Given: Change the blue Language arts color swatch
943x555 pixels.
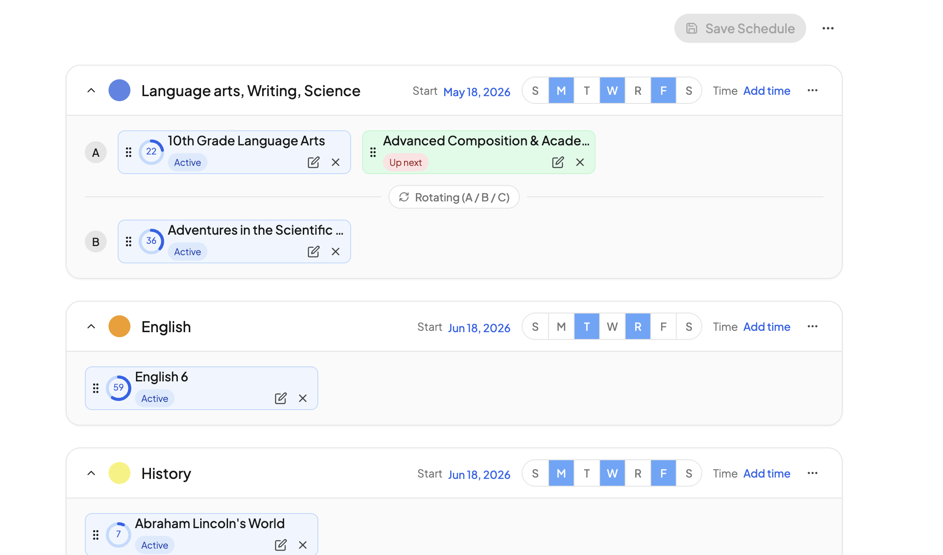Looking at the screenshot, I should point(119,90).
